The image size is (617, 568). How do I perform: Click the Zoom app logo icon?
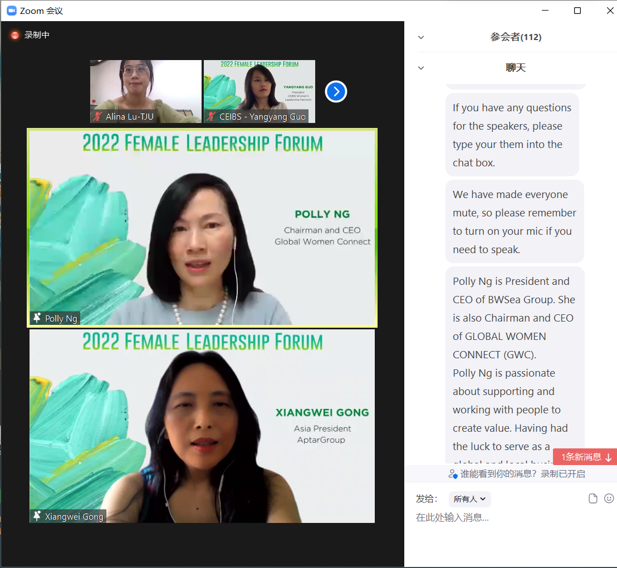(12, 11)
